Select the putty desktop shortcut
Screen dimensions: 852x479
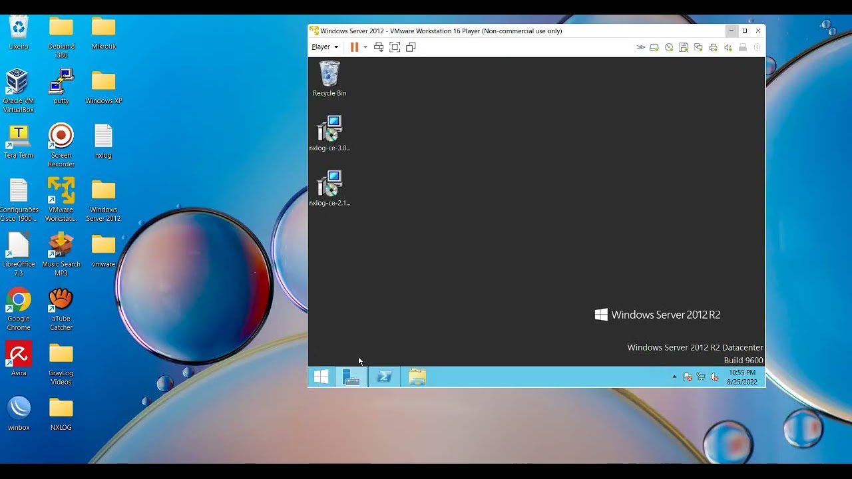(x=61, y=87)
